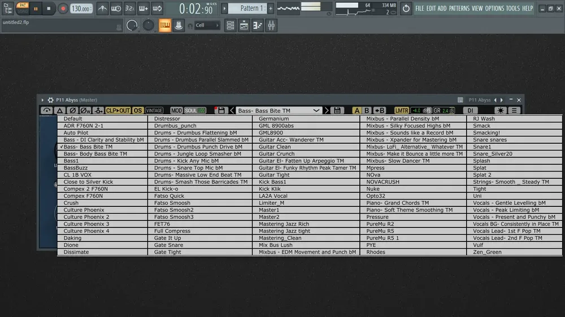This screenshot has width=565, height=317.
Task: Open the Bass- Bass Bite TM preset dropdown
Action: tap(279, 111)
